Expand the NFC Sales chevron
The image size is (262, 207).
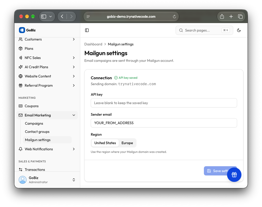click(74, 58)
